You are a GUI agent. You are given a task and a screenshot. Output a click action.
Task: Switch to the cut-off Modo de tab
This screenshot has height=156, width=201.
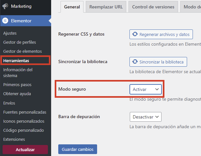[191, 7]
